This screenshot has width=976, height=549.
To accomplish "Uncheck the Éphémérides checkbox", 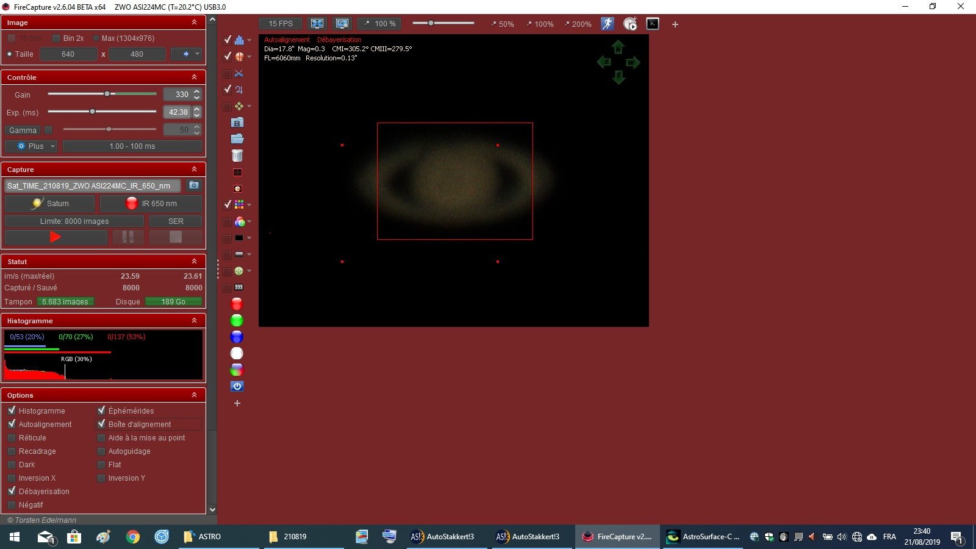I will [x=101, y=411].
